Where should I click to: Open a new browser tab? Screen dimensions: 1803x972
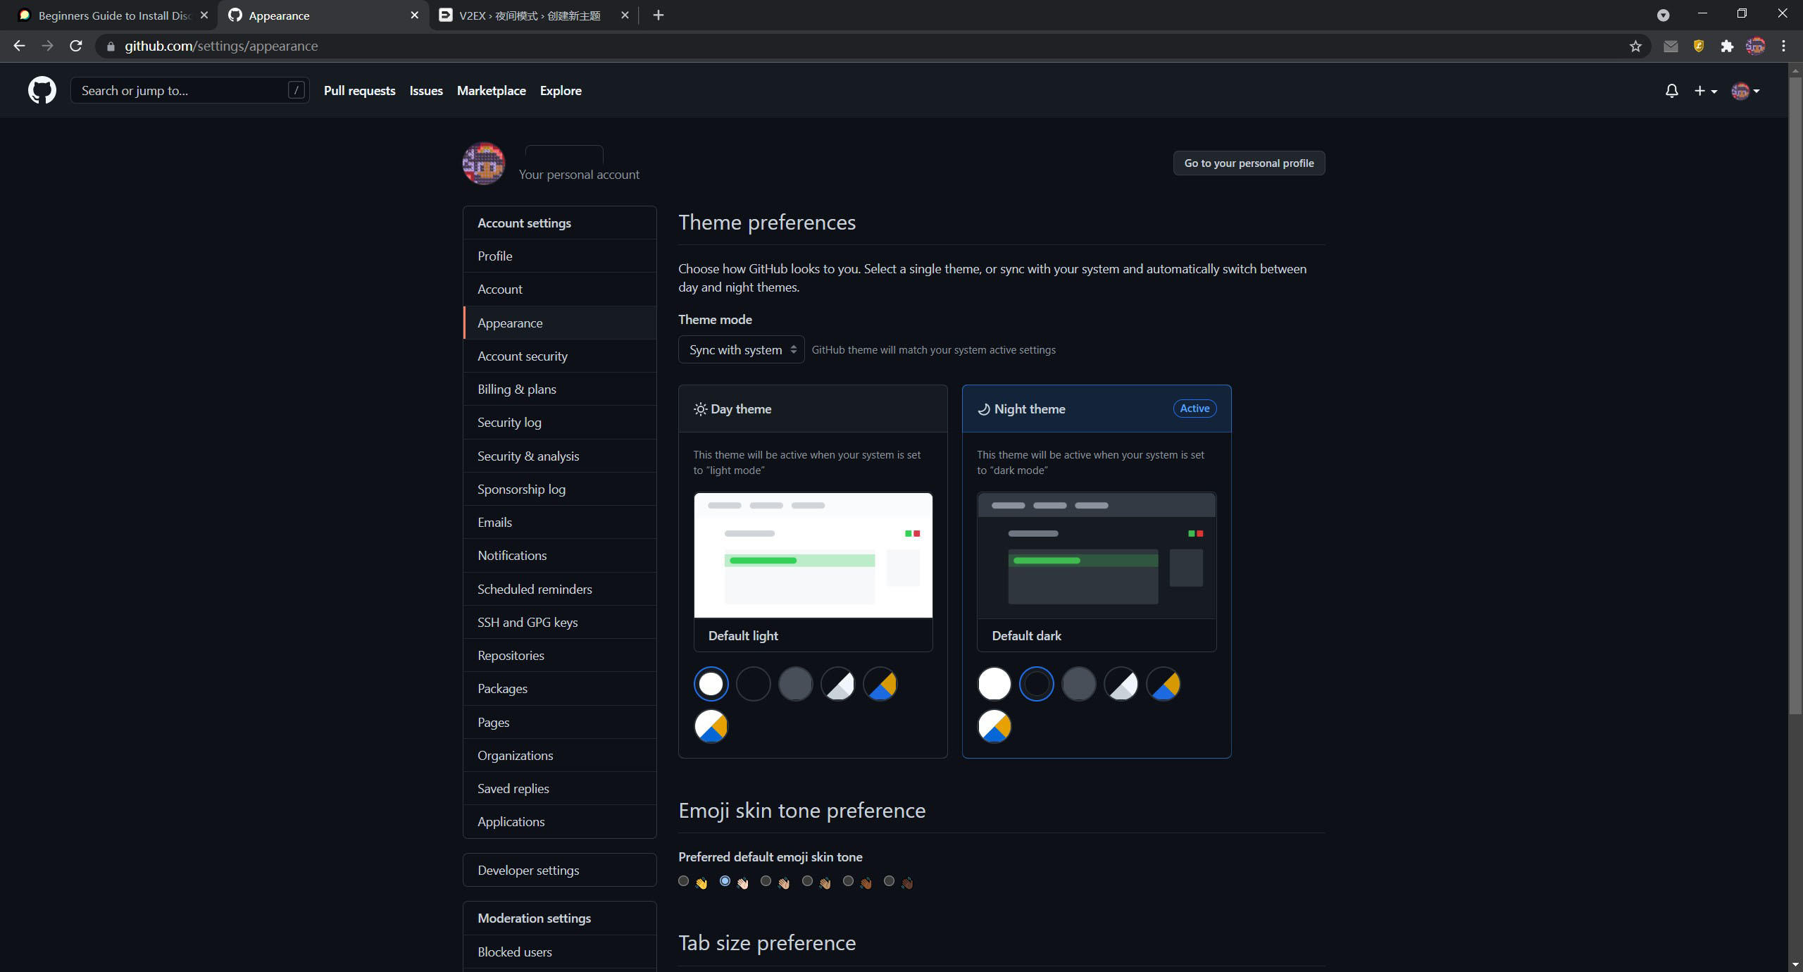point(658,15)
